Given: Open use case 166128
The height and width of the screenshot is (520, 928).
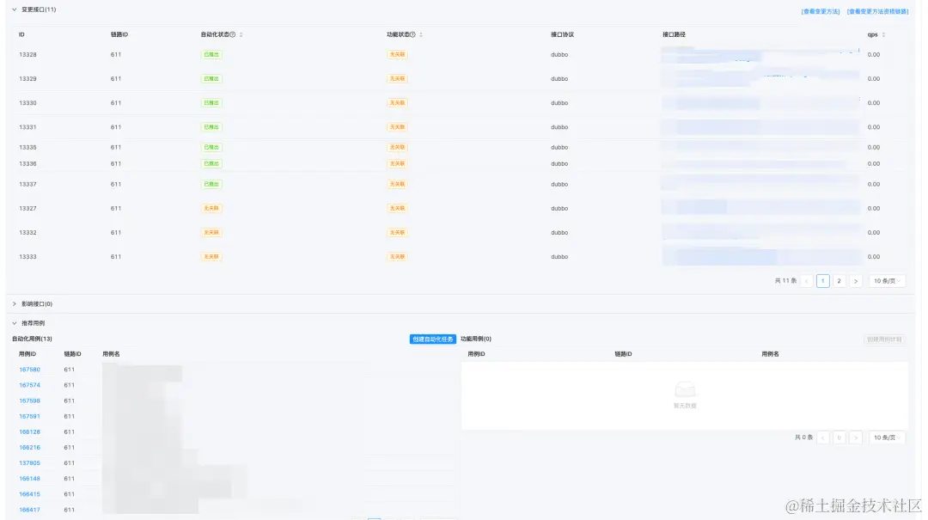Looking at the screenshot, I should pos(29,431).
